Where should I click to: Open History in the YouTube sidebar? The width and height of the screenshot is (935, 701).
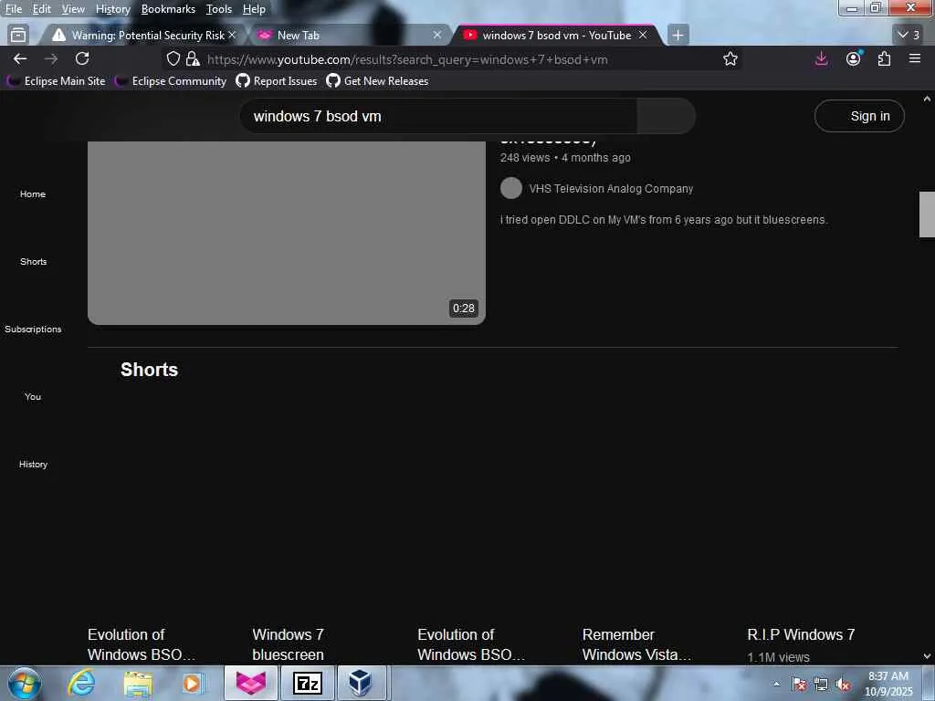pyautogui.click(x=33, y=464)
